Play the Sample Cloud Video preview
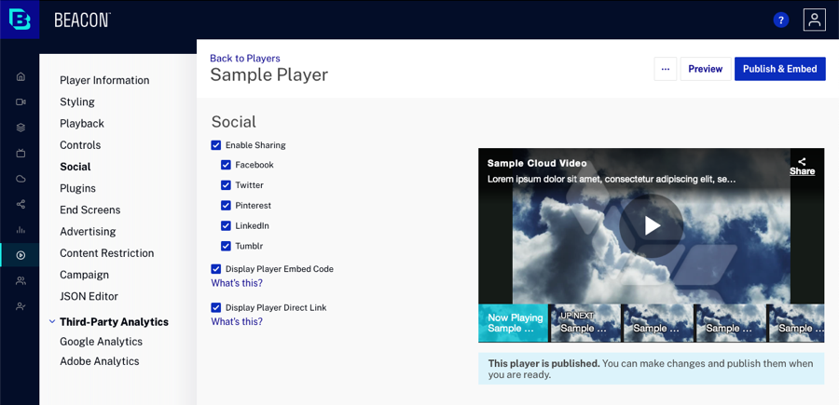Image resolution: width=839 pixels, height=405 pixels. tap(652, 225)
